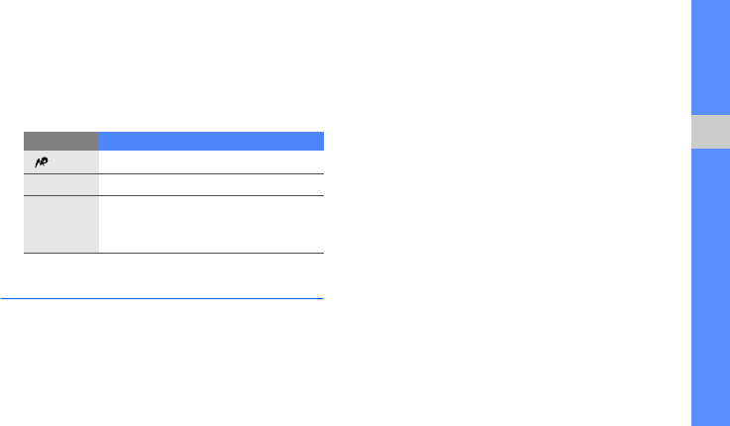Click the divider between second and third rows
This screenshot has height=426, width=730.
[x=173, y=195]
